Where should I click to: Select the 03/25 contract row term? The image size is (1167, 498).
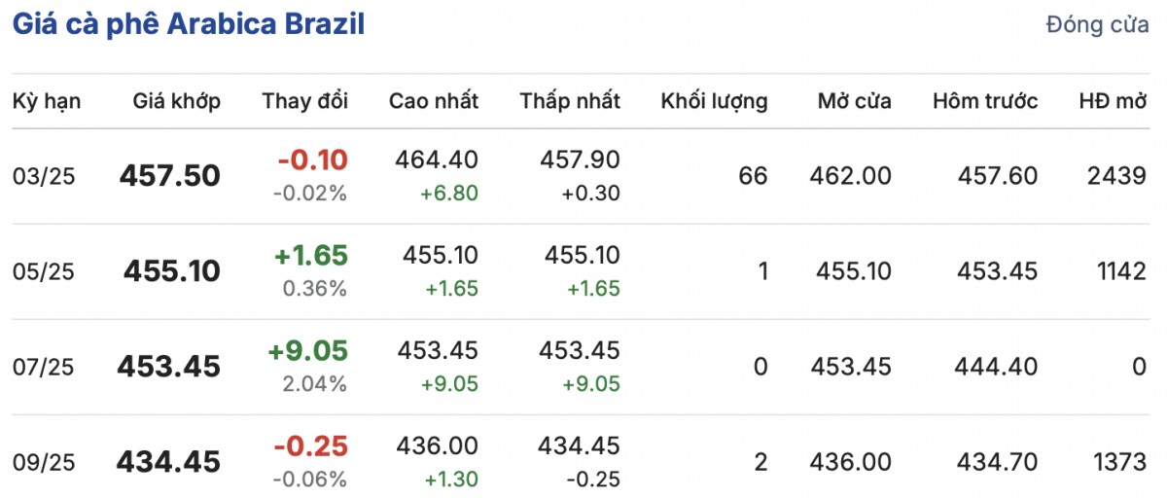click(45, 176)
